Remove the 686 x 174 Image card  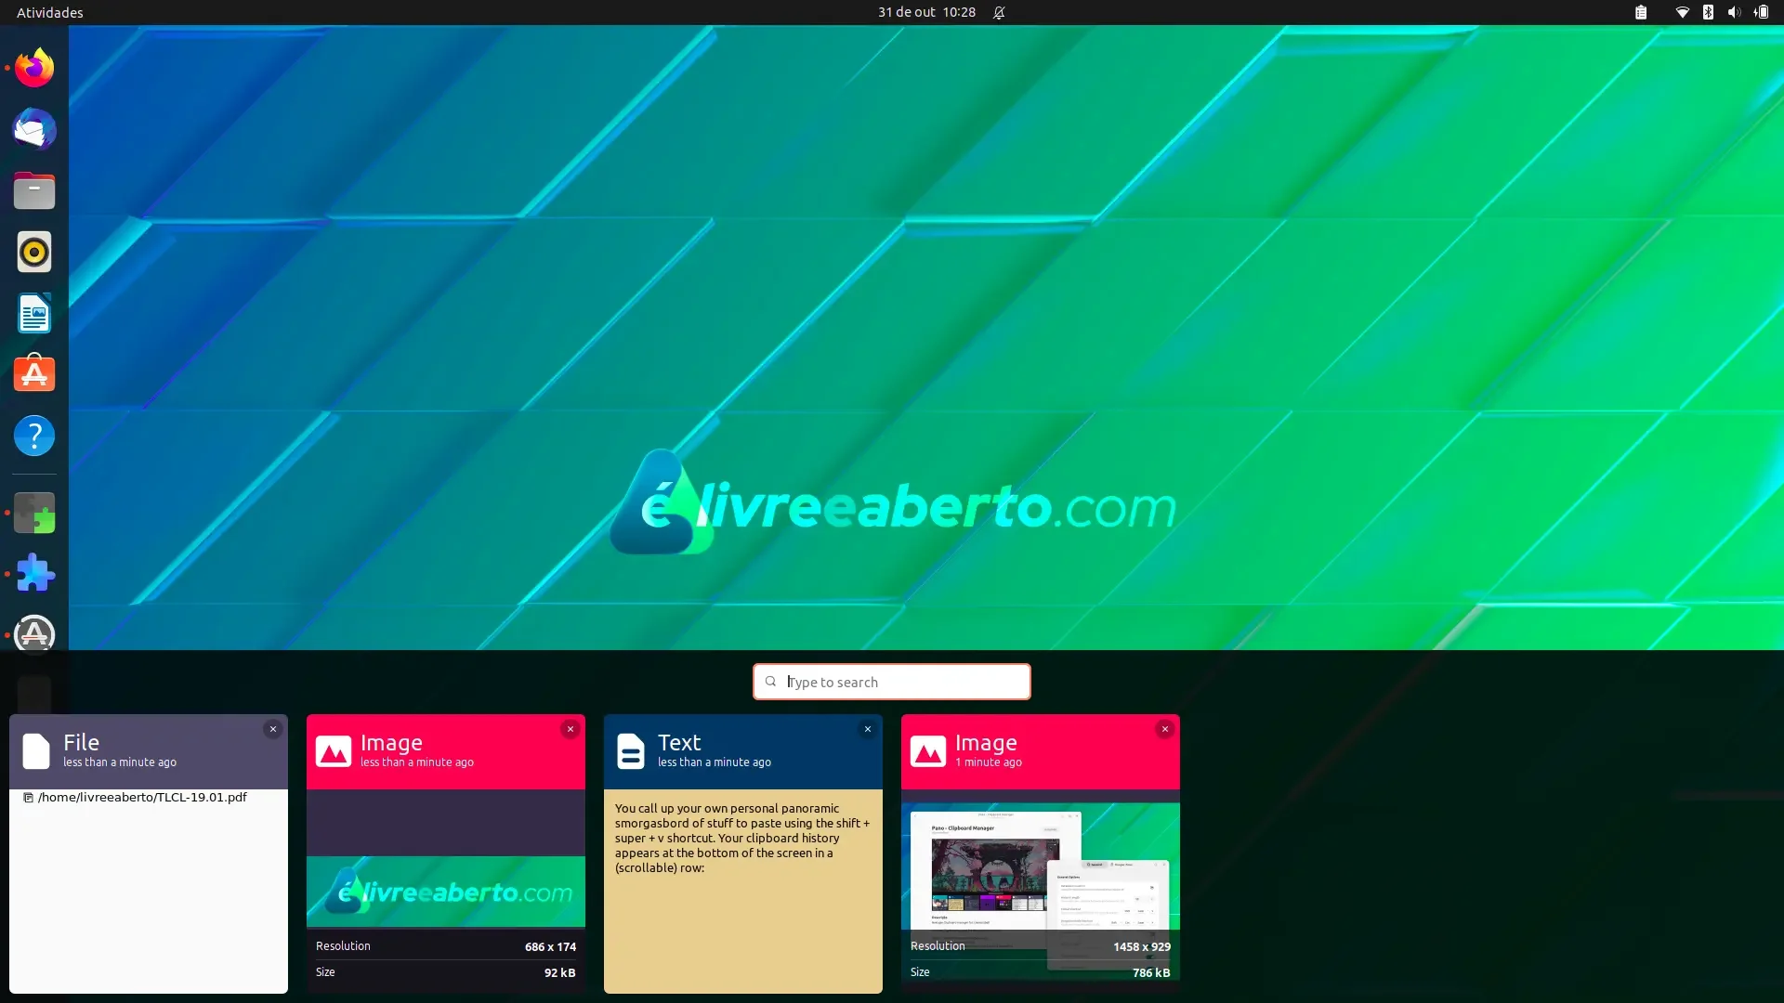571,729
